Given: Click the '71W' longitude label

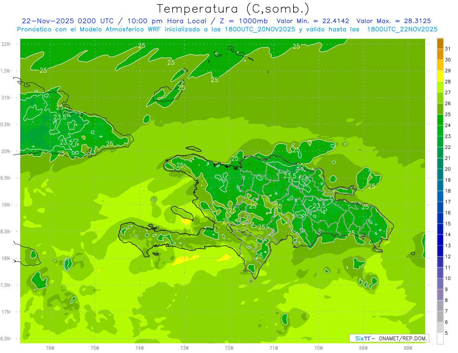Looking at the screenshot, I should tap(274, 348).
